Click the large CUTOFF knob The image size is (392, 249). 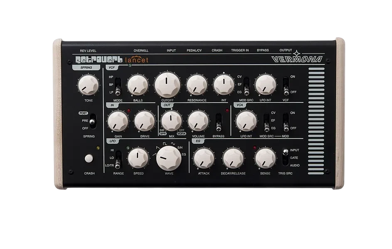click(167, 84)
